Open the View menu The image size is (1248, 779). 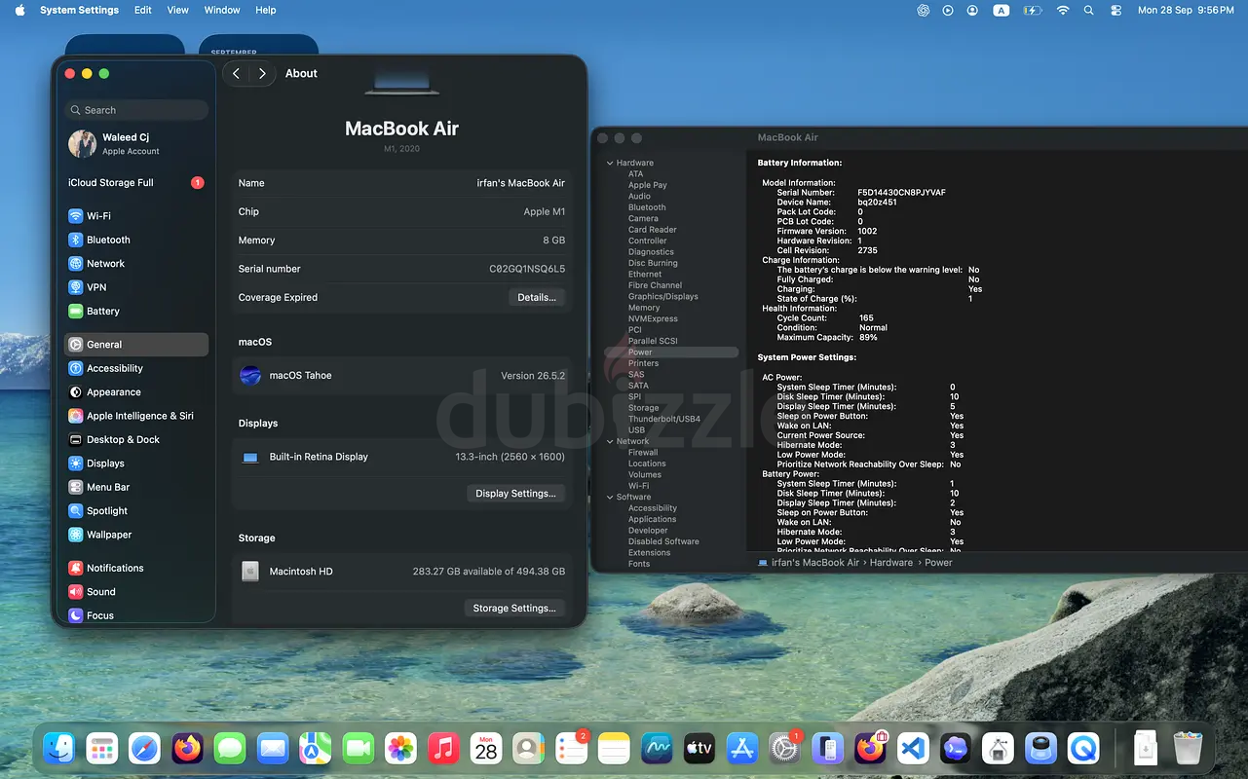[x=178, y=10]
